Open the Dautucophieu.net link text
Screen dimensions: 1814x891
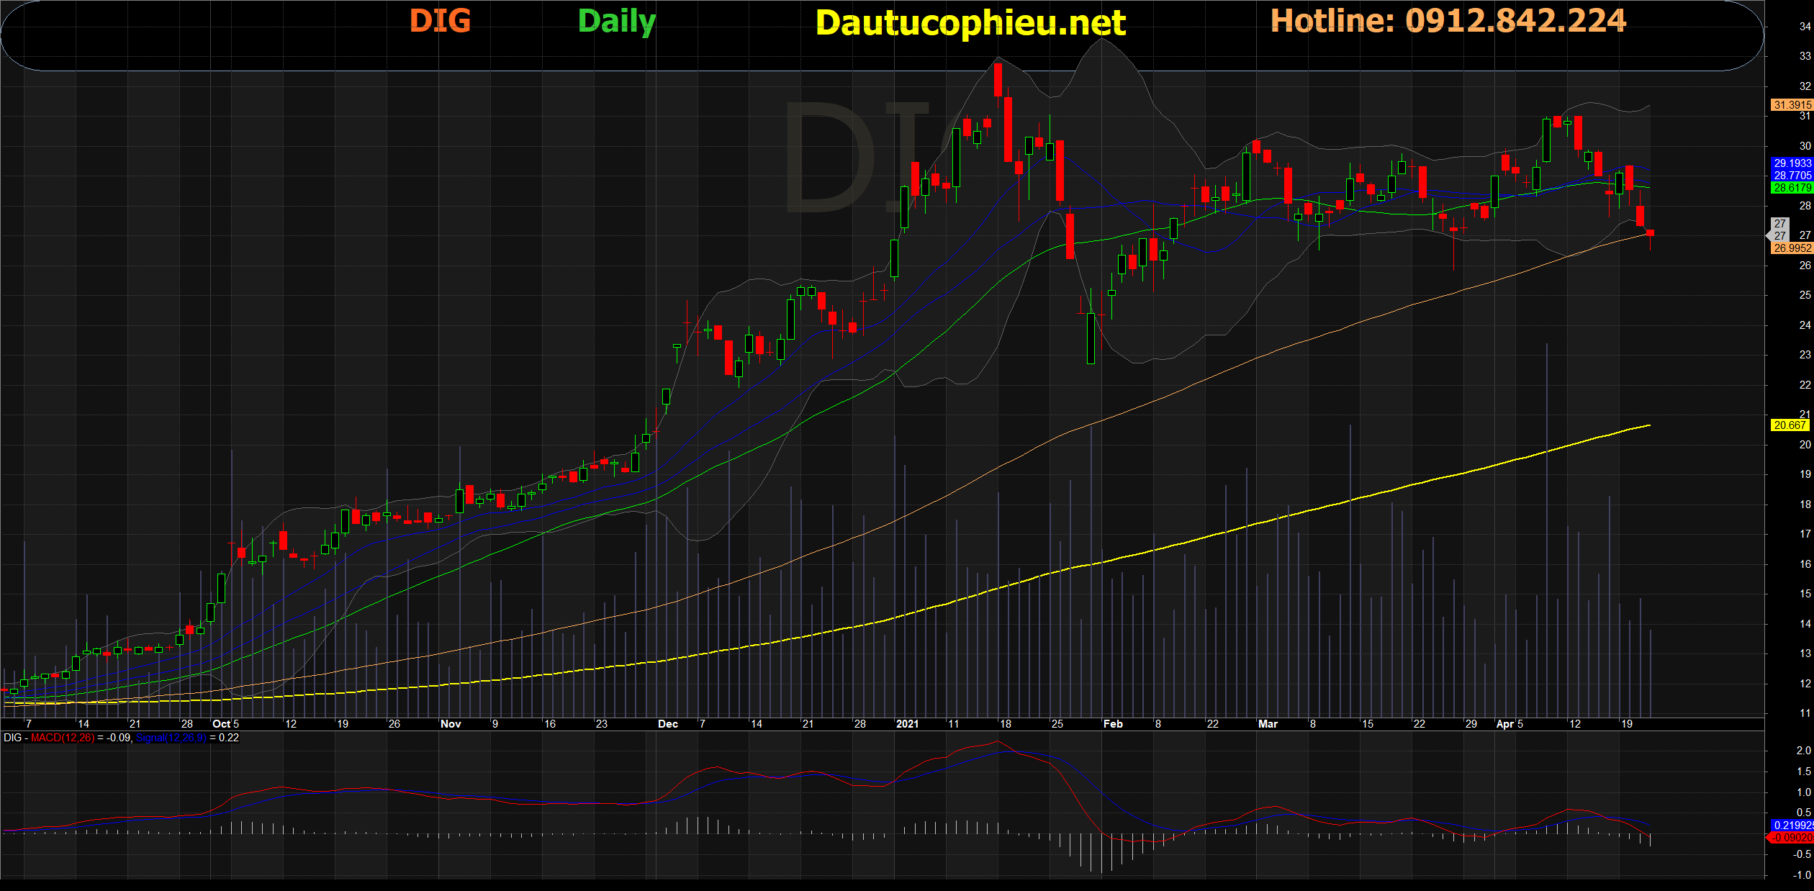970,23
